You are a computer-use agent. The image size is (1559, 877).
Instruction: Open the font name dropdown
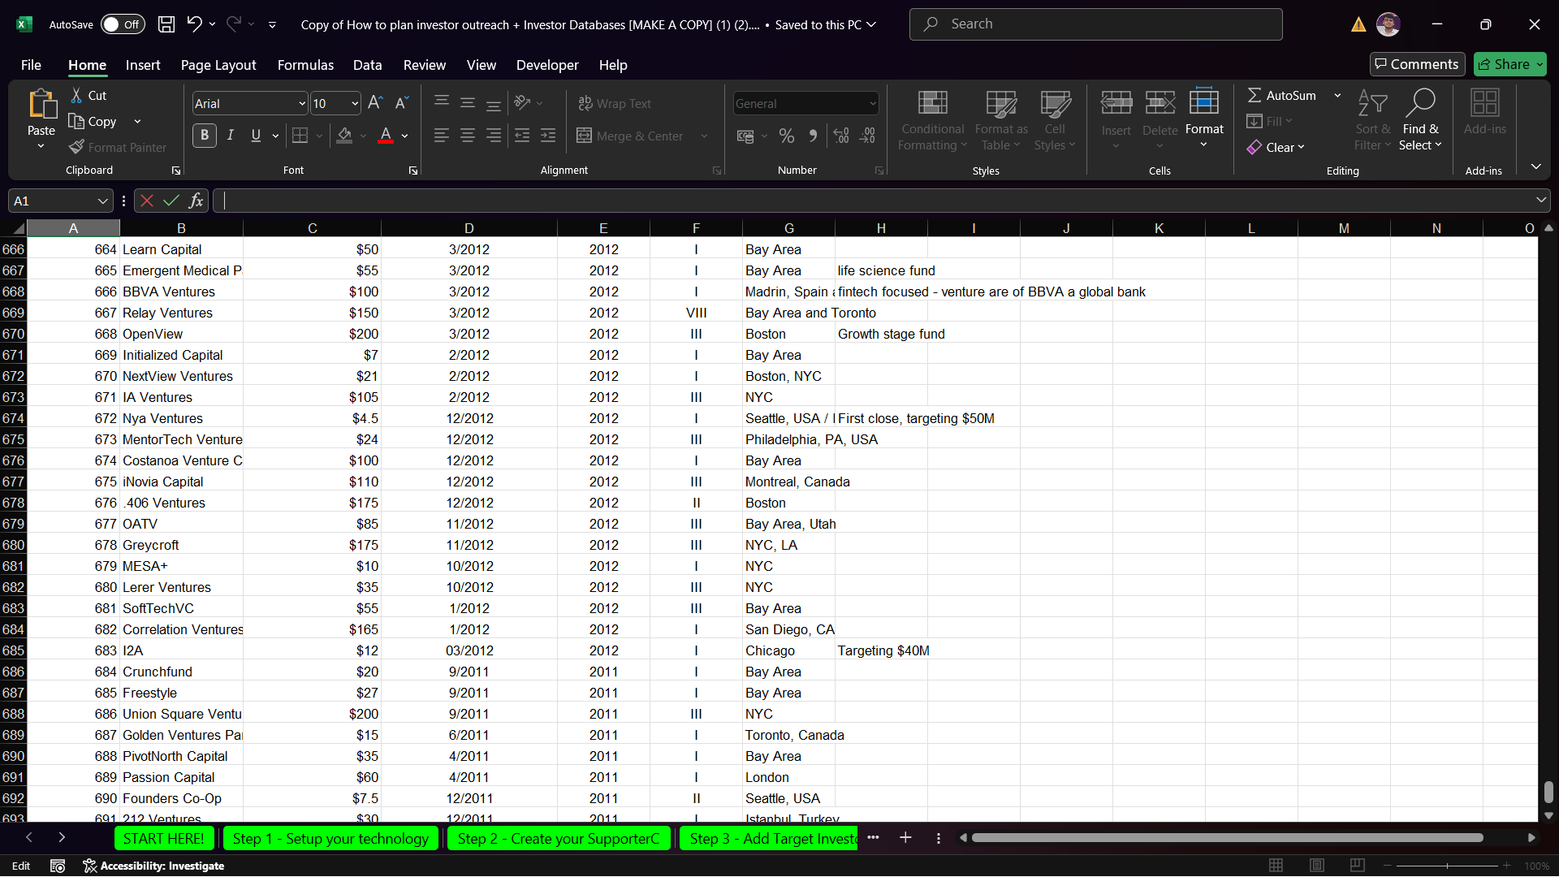(x=302, y=103)
